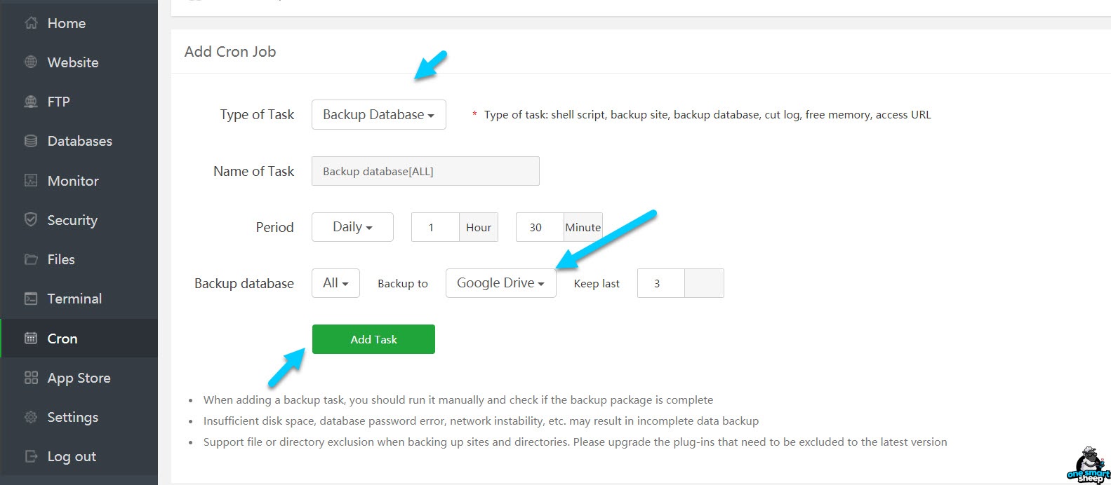Image resolution: width=1111 pixels, height=485 pixels.
Task: Select the Cron menu entry
Action: (x=62, y=339)
